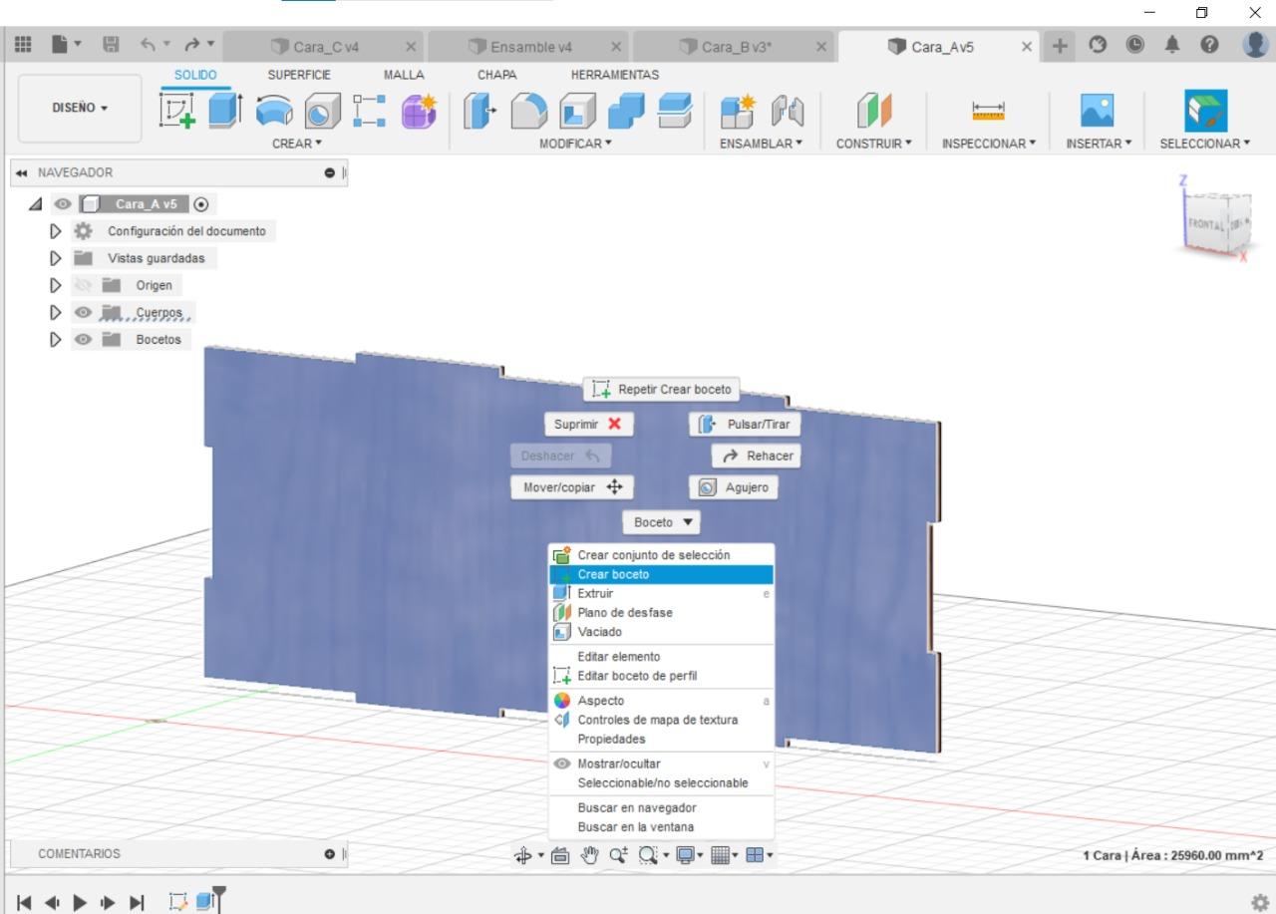Image resolution: width=1276 pixels, height=914 pixels.
Task: Show the hidden Origen folder
Action: click(x=81, y=285)
